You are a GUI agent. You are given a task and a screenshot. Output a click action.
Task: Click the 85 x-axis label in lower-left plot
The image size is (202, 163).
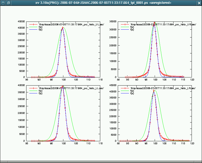(x=27, y=143)
